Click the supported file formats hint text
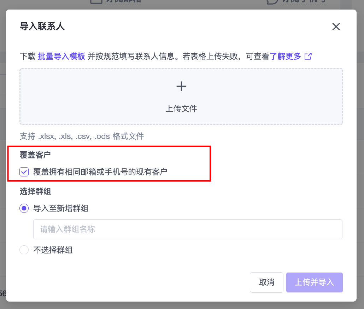Image resolution: width=364 pixels, height=309 pixels. (x=82, y=136)
